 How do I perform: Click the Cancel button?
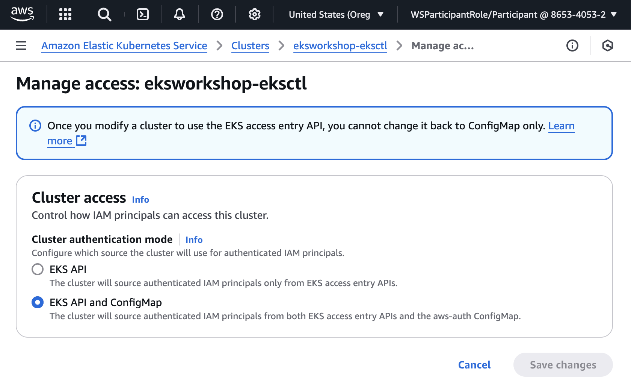tap(474, 365)
